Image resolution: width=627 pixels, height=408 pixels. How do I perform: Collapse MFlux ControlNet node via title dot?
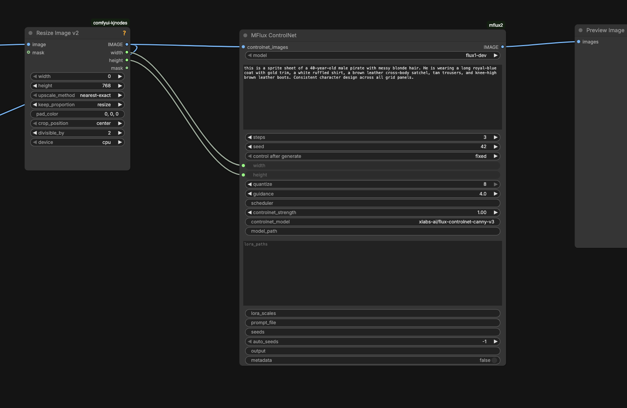[245, 35]
